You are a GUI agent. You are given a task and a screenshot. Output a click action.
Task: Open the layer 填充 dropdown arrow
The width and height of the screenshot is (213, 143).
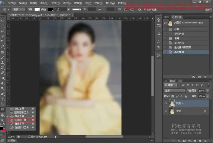[208, 96]
